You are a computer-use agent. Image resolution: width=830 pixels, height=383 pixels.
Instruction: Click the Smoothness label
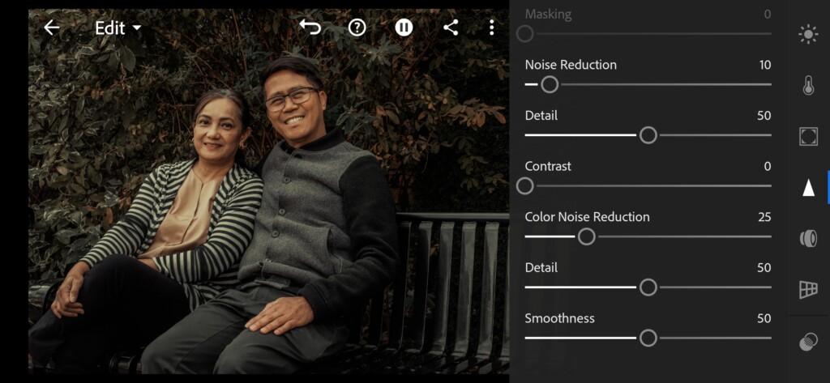tap(559, 318)
